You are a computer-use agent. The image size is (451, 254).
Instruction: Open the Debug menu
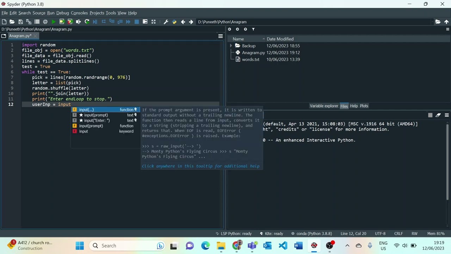[63, 13]
